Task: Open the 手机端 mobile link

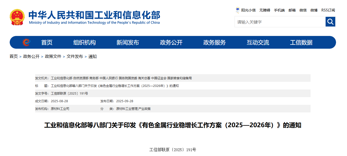Action: 279,10
